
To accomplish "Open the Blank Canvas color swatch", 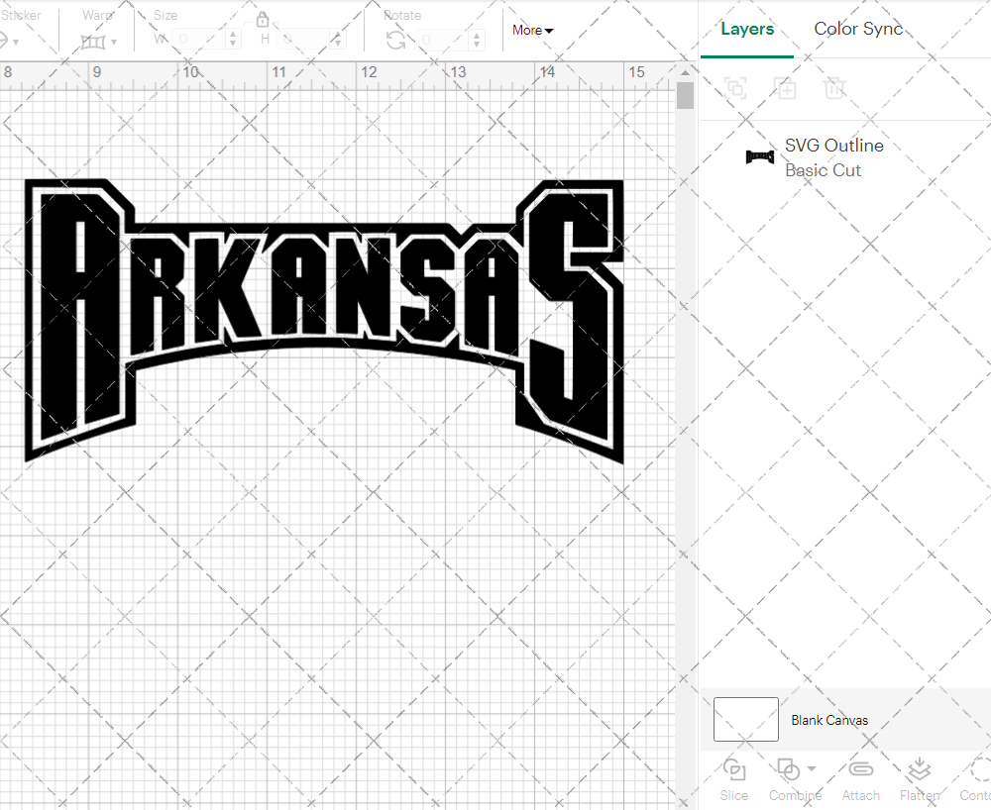I will point(745,720).
